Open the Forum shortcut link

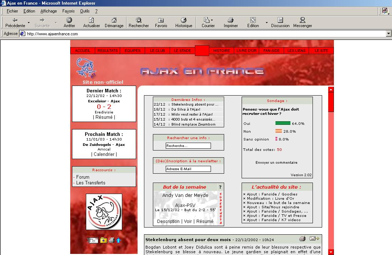(83, 177)
